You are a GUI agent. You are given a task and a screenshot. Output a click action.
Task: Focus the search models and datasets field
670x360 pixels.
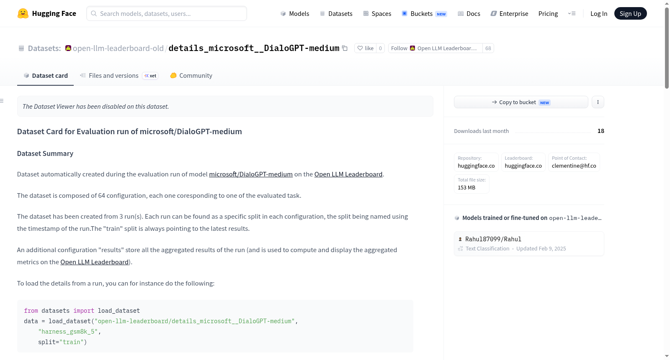167,13
